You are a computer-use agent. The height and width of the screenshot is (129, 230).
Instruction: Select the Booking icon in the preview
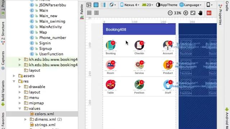tap(111, 45)
